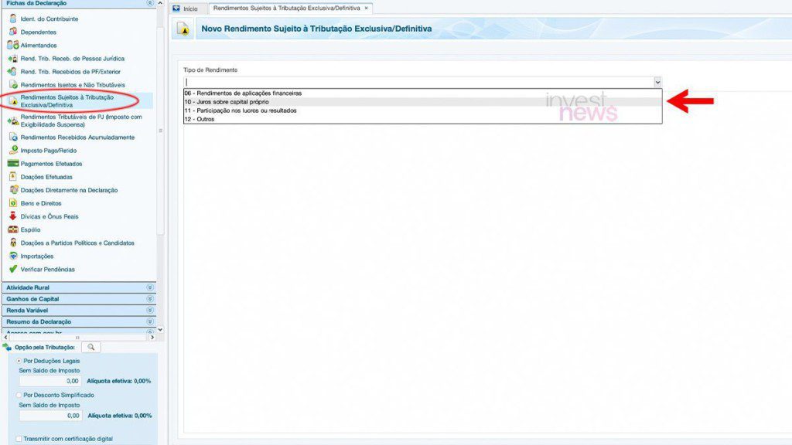Click the magnifier icon beside Opção pela Tributação
This screenshot has width=792, height=445.
coord(91,348)
